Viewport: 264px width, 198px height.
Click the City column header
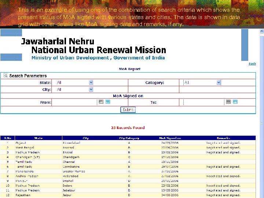point(86,138)
